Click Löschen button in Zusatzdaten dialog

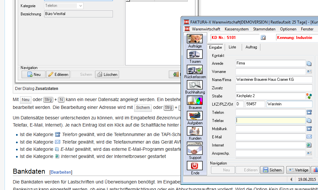107,75
